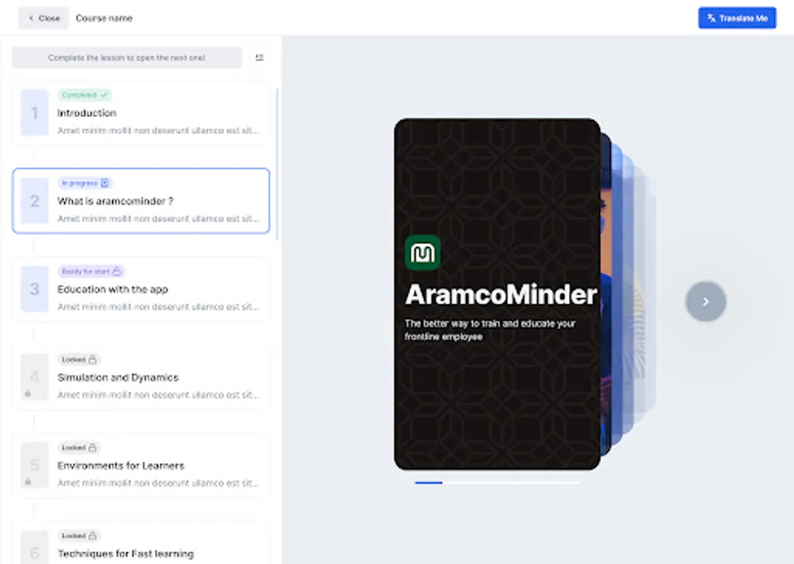Click the lesson list vertical scrollbar
This screenshot has width=794, height=564.
(277, 163)
